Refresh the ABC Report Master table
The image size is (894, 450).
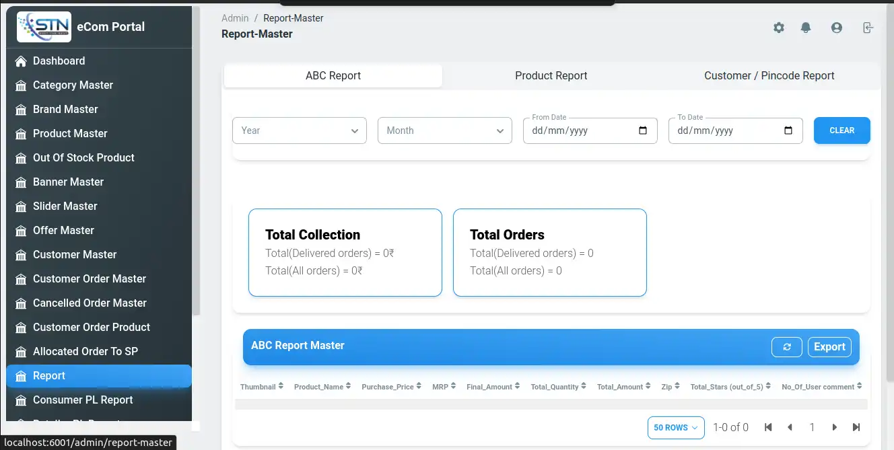tap(786, 347)
